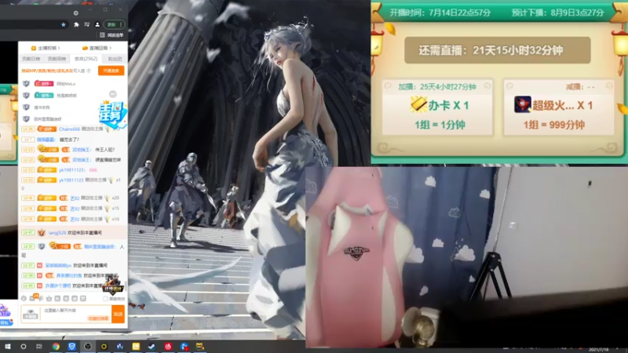The width and height of the screenshot is (628, 353).
Task: Click the bookmark star in the address bar
Action: click(64, 24)
